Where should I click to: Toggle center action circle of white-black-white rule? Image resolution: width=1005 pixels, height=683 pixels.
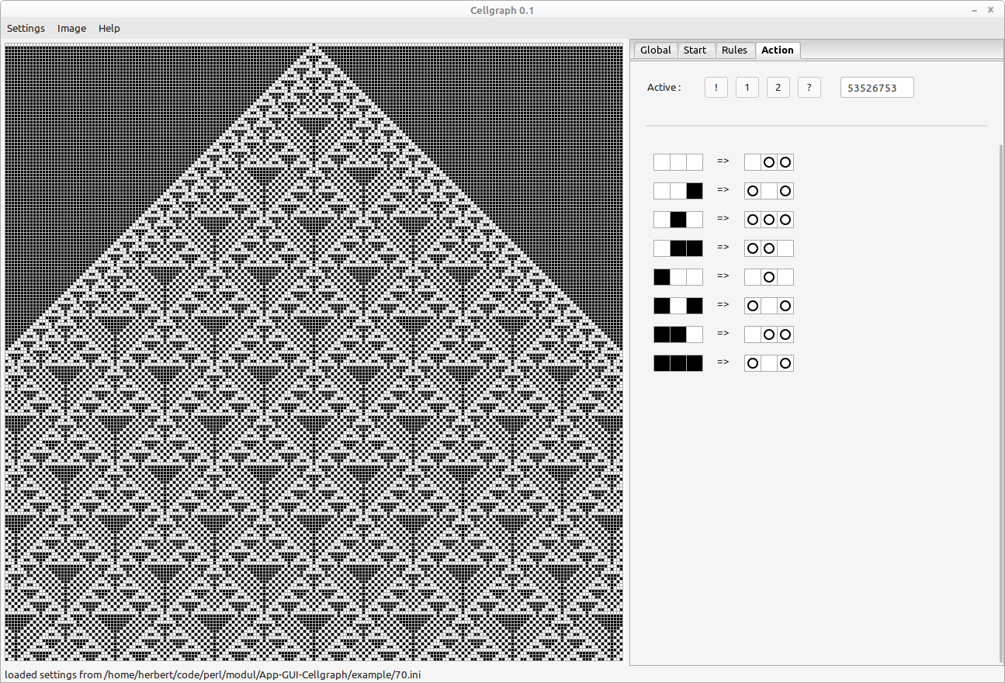click(769, 220)
